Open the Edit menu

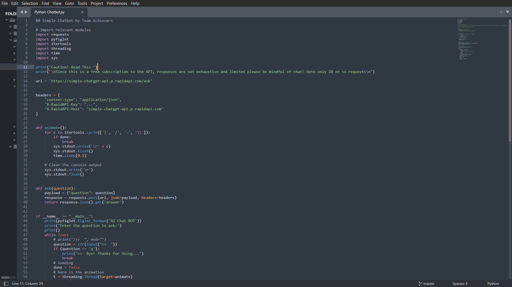click(15, 3)
